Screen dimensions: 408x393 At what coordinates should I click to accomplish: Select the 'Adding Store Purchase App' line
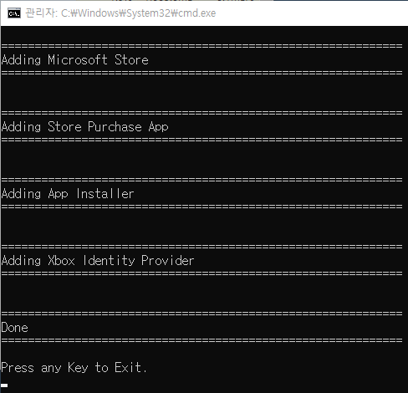click(x=84, y=127)
